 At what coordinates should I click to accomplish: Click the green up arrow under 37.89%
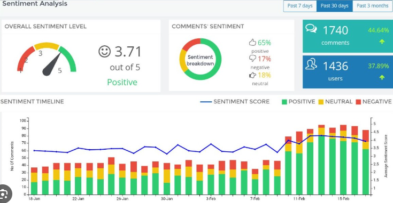(x=382, y=77)
